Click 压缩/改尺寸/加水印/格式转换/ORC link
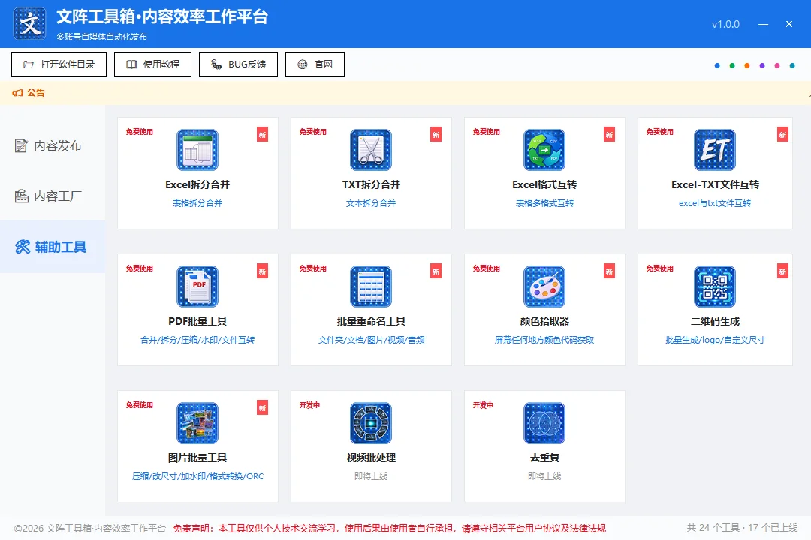 coord(197,476)
